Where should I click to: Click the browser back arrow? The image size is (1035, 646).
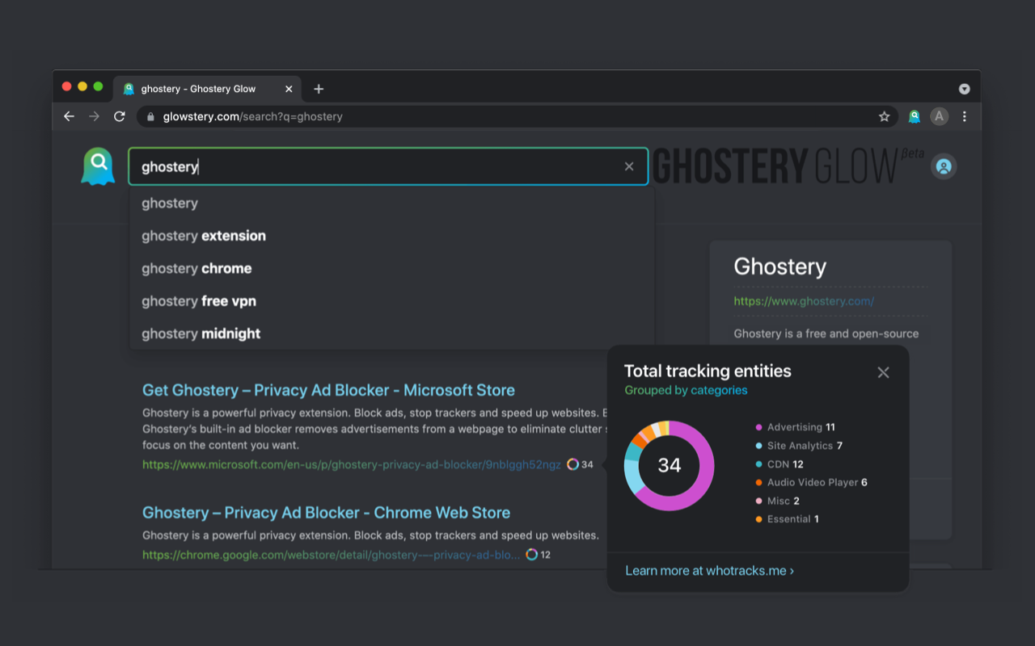(x=69, y=116)
